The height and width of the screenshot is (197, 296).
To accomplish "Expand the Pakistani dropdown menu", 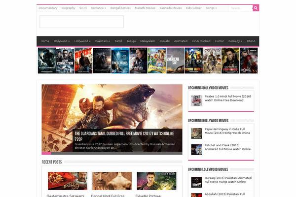I will 103,41.
